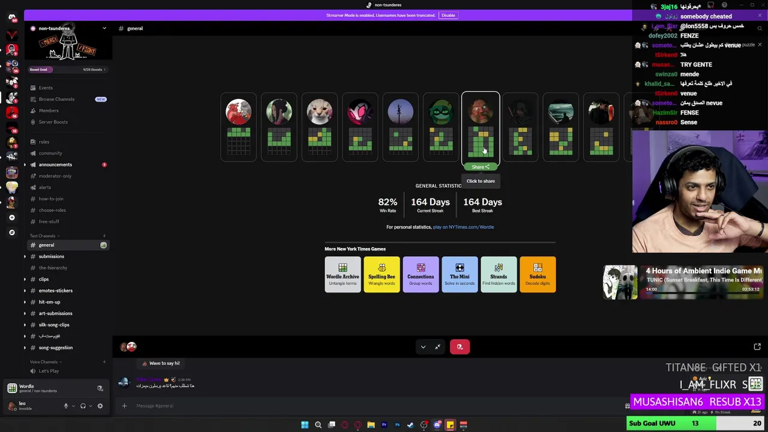
Task: Collapse the Text Channels category
Action: [x=44, y=236]
